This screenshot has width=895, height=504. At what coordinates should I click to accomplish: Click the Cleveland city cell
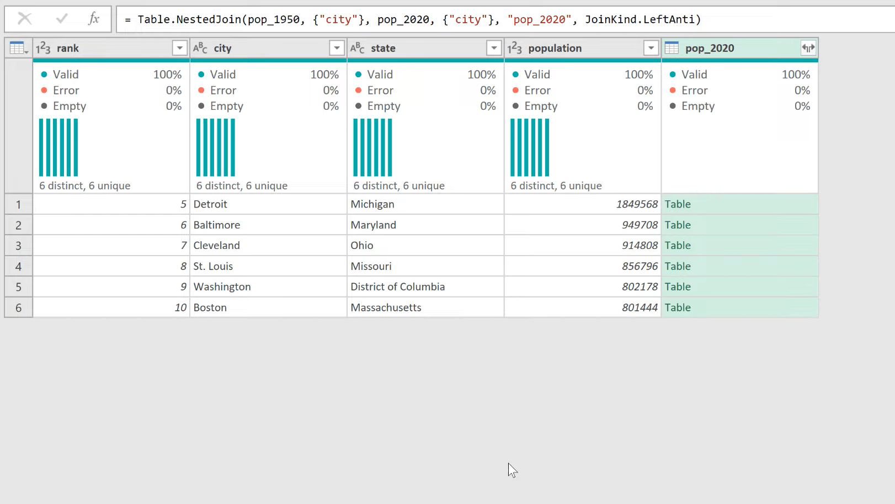pos(268,245)
